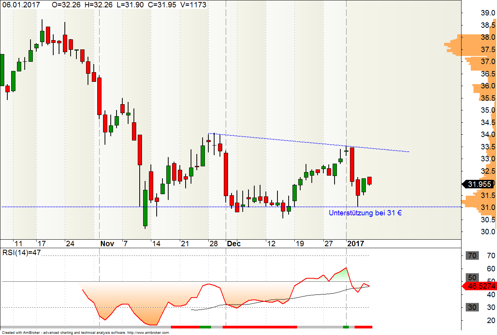
Task: Select the low value L=31.90
Action: [x=130, y=5]
